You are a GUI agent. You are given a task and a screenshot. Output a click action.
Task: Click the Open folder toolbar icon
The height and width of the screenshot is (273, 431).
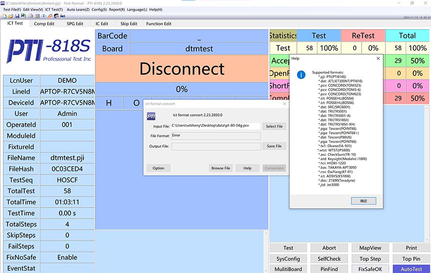click(x=11, y=16)
